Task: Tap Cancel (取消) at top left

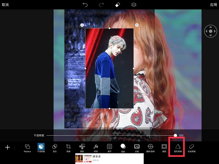Action: coord(5,5)
